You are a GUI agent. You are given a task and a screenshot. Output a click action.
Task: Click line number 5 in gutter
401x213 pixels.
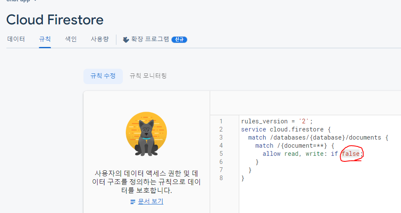(221, 154)
